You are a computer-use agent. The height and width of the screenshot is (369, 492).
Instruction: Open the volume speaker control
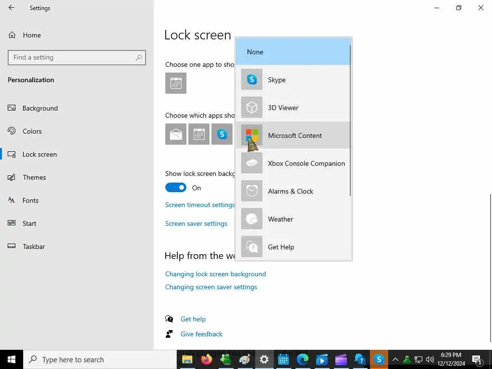(430, 359)
